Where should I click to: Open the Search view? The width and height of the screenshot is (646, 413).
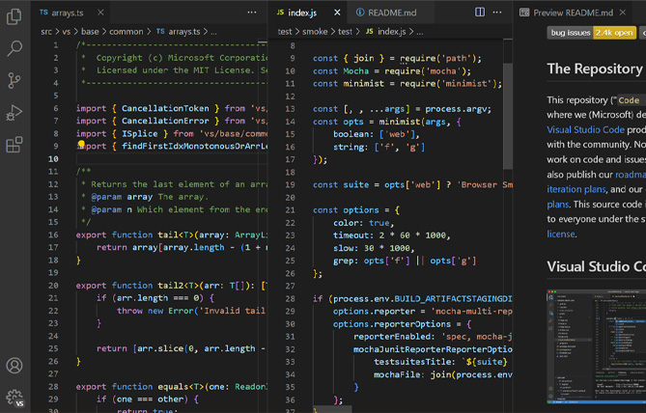[x=14, y=47]
